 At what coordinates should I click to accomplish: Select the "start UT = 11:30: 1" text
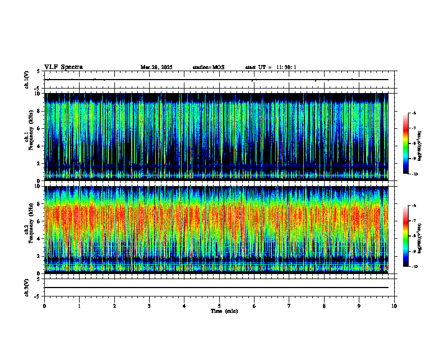271,67
